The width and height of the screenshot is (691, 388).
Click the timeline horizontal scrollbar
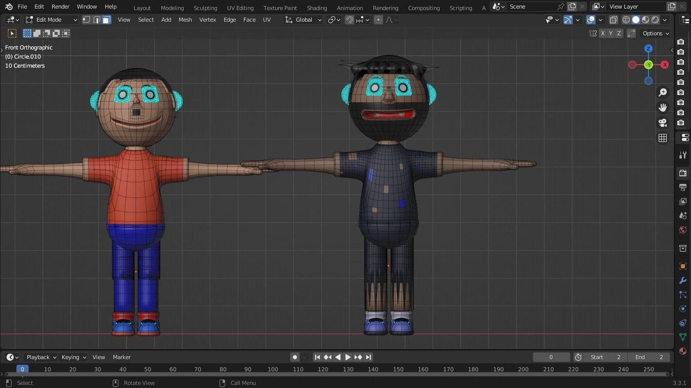335,374
